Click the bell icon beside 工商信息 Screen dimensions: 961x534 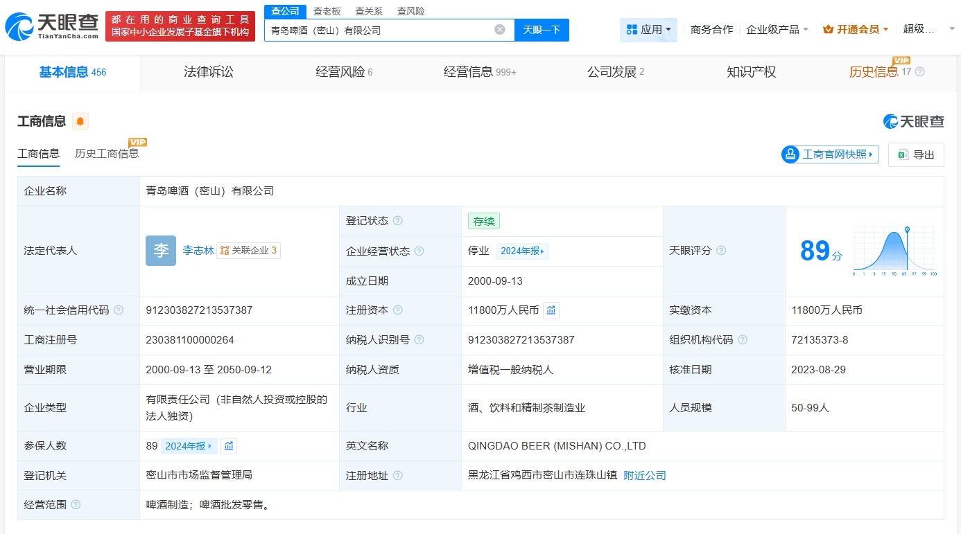point(79,121)
